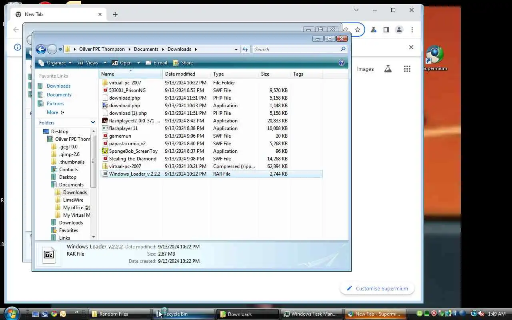Expand the dropdown arrow next to Open
Image resolution: width=512 pixels, height=320 pixels.
coord(138,63)
